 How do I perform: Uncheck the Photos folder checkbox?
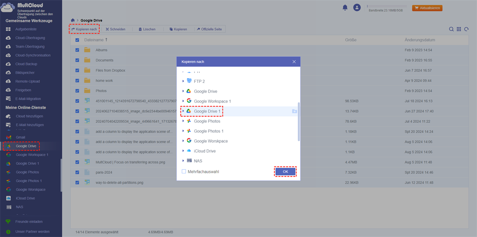pyautogui.click(x=77, y=91)
